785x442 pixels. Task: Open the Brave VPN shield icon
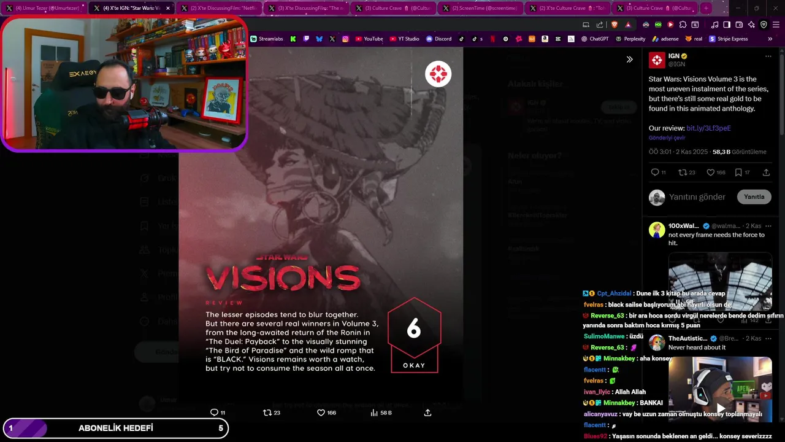764,25
